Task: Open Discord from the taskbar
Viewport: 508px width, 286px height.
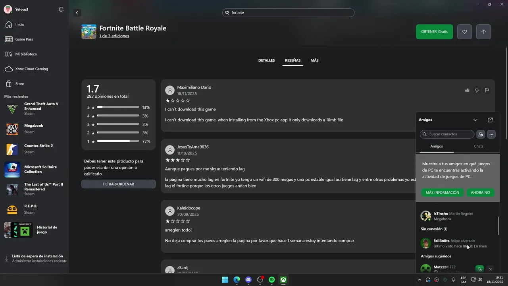Action: 248,280
